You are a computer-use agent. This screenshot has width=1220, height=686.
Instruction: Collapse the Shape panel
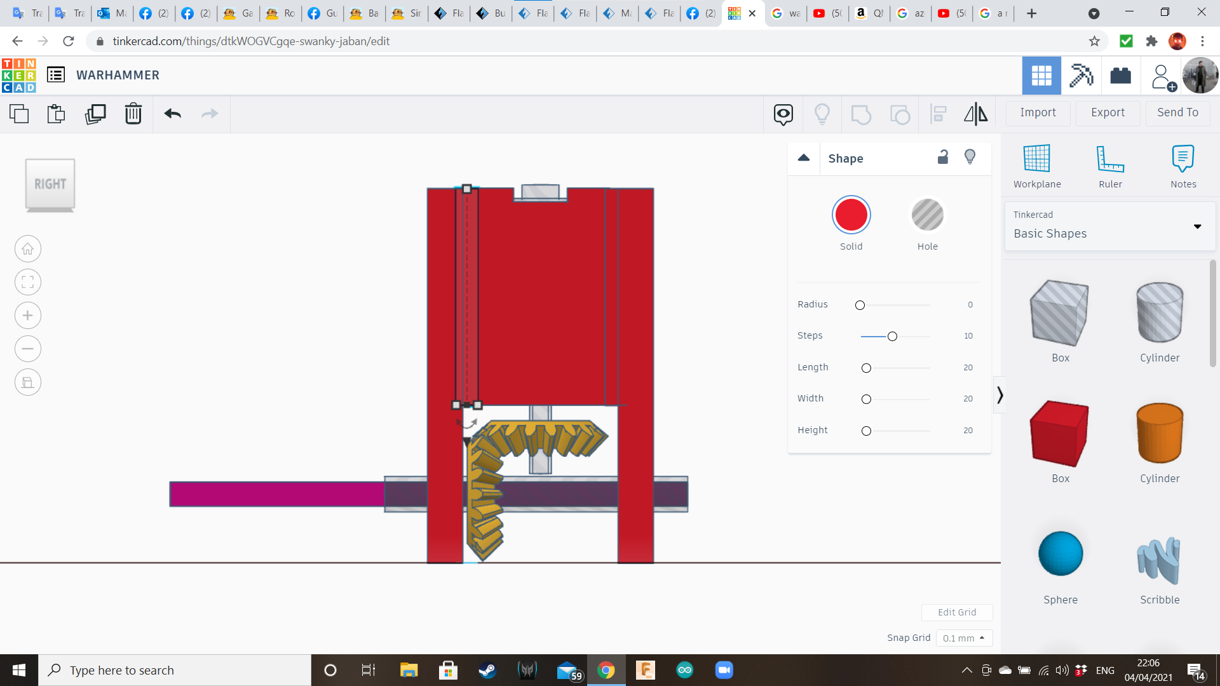[x=804, y=158]
